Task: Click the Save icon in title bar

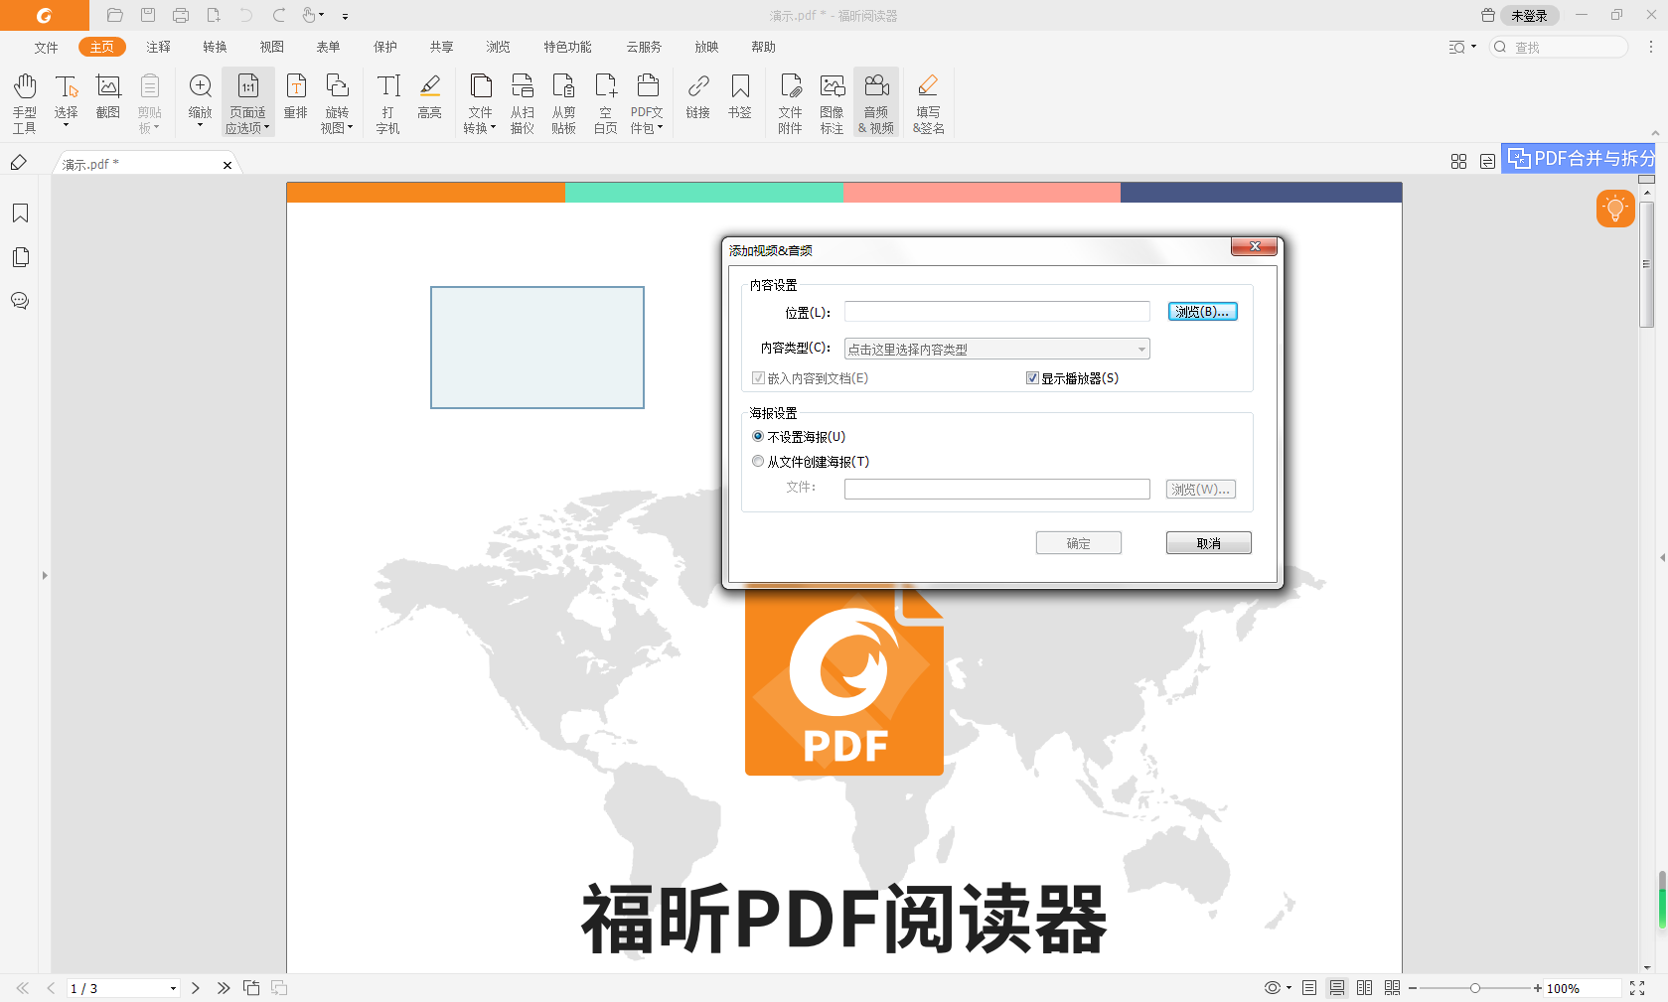Action: click(x=148, y=15)
